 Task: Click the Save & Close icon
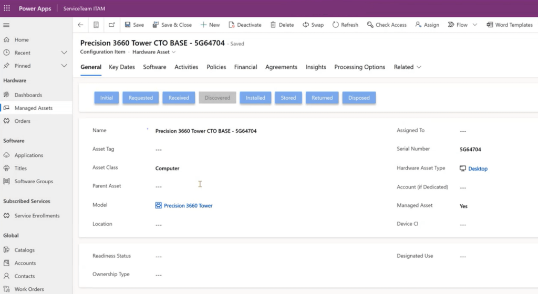pos(156,25)
